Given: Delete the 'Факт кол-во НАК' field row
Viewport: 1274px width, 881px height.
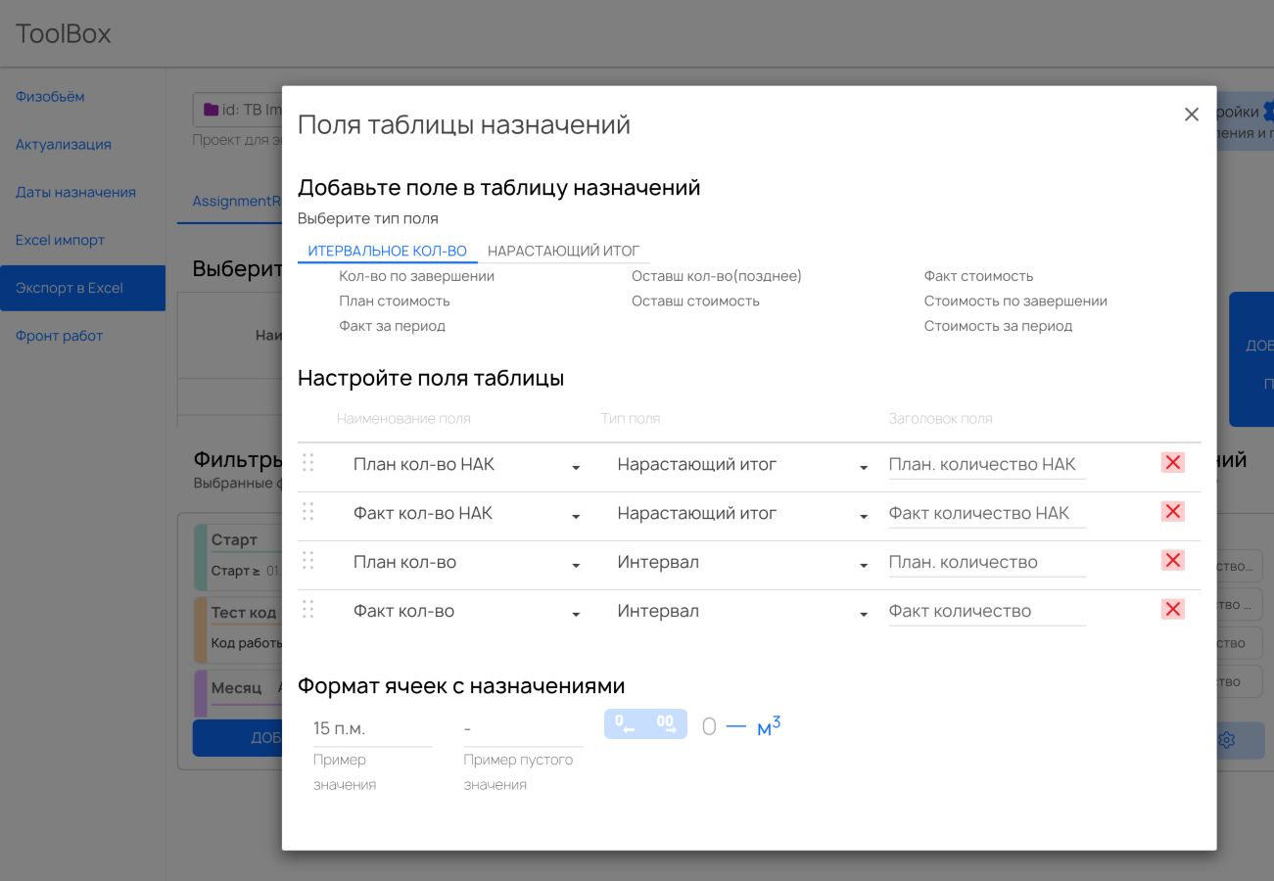Looking at the screenshot, I should (1172, 512).
